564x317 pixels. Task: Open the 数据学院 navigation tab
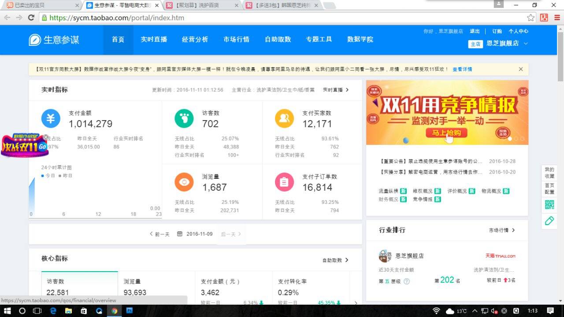[360, 40]
